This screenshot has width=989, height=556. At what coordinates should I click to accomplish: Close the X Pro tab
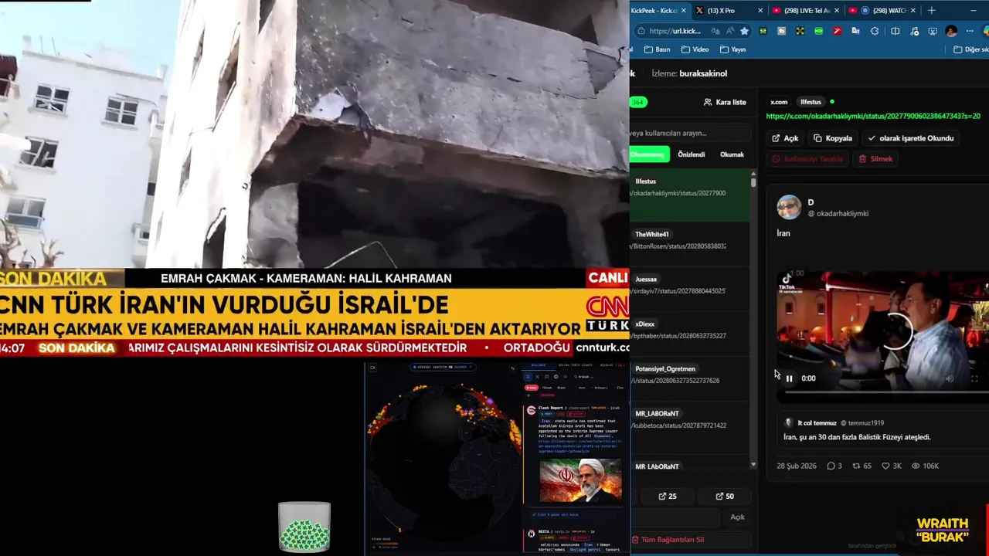[x=760, y=11]
